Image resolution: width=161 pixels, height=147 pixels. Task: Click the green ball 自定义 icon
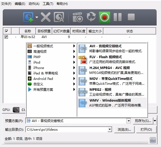30,84
